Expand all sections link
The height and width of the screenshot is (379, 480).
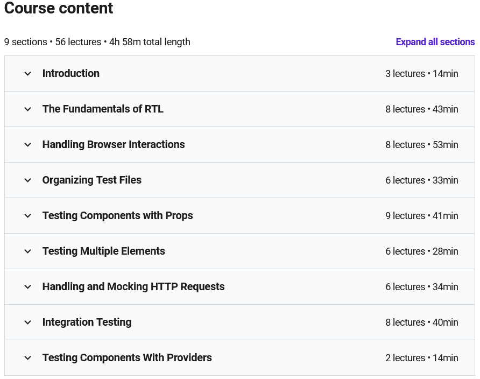click(x=435, y=42)
